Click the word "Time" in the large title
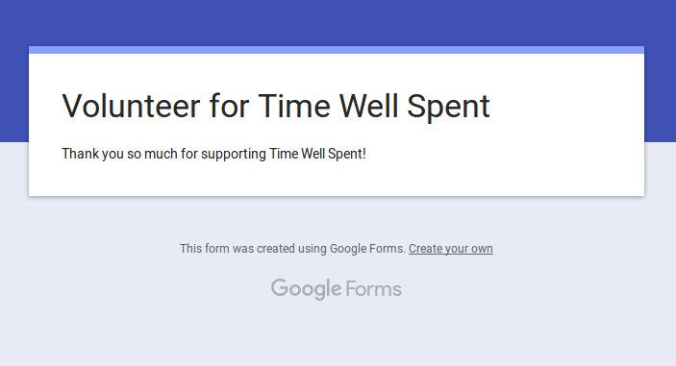Viewport: 676px width, 366px height. coord(294,106)
